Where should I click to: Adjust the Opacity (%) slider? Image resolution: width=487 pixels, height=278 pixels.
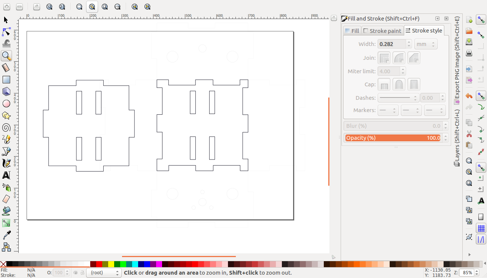point(393,138)
